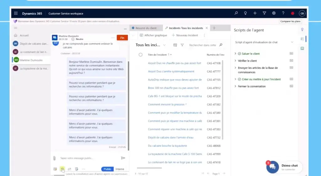Open Le contenant de lait session
321x176 pixels.
31,52
